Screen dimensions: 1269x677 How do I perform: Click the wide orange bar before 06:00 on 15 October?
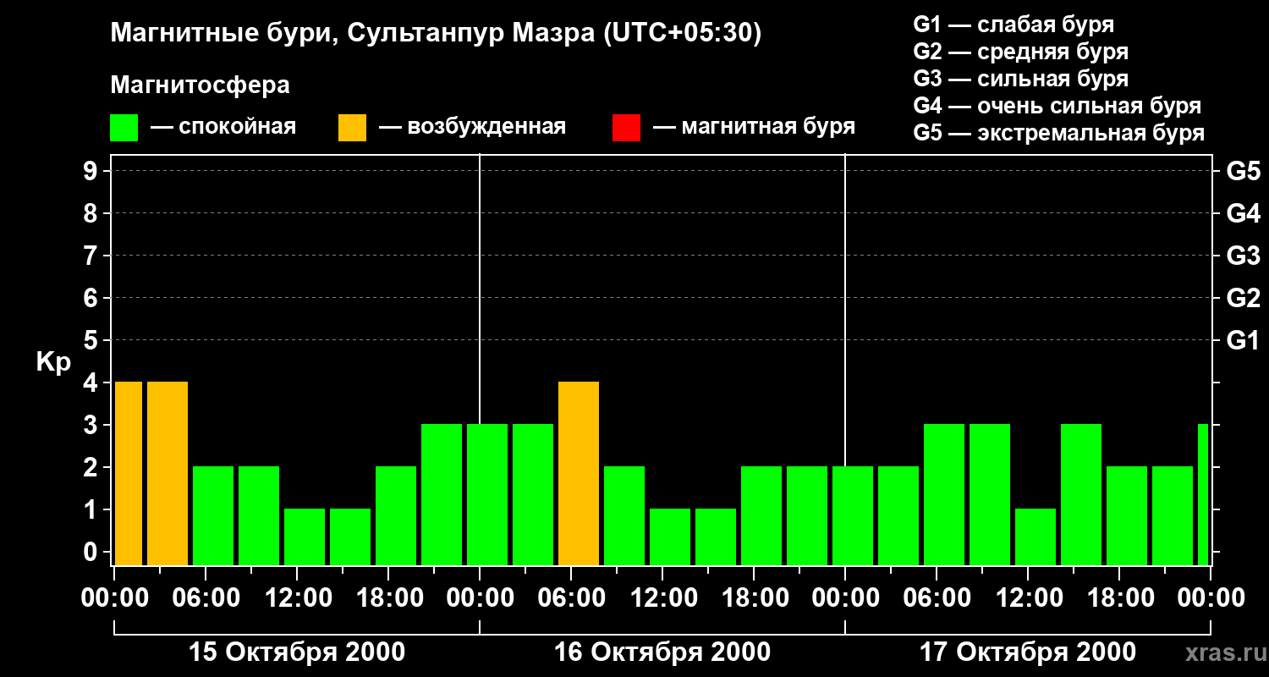point(168,474)
